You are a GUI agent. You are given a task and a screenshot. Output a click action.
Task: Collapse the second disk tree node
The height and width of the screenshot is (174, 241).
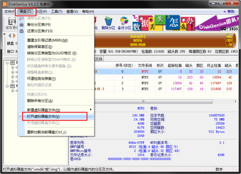[x=7, y=86]
